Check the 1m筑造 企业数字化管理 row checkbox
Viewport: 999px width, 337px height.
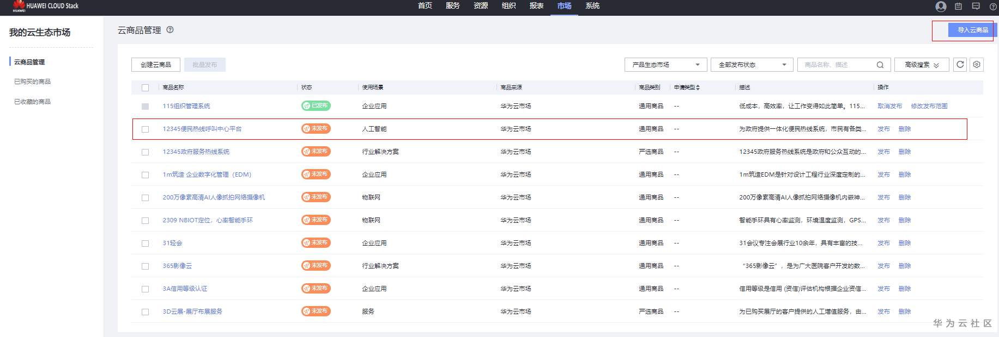145,175
